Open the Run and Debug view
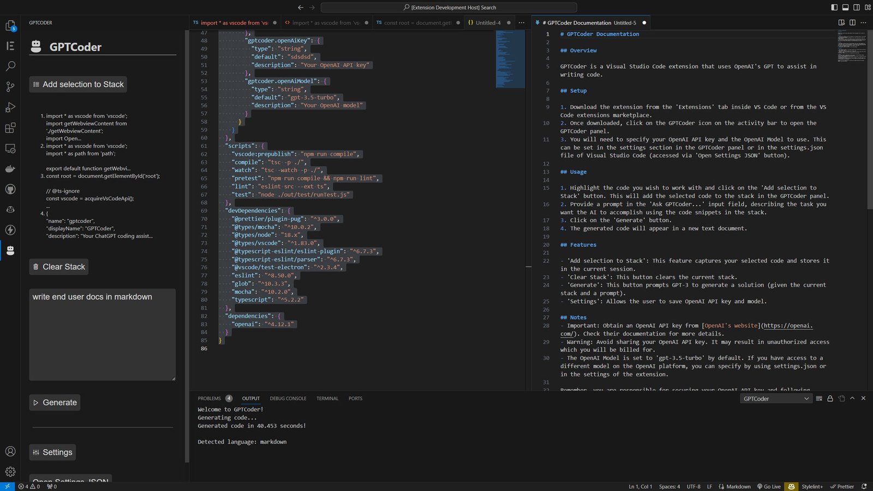 10,107
